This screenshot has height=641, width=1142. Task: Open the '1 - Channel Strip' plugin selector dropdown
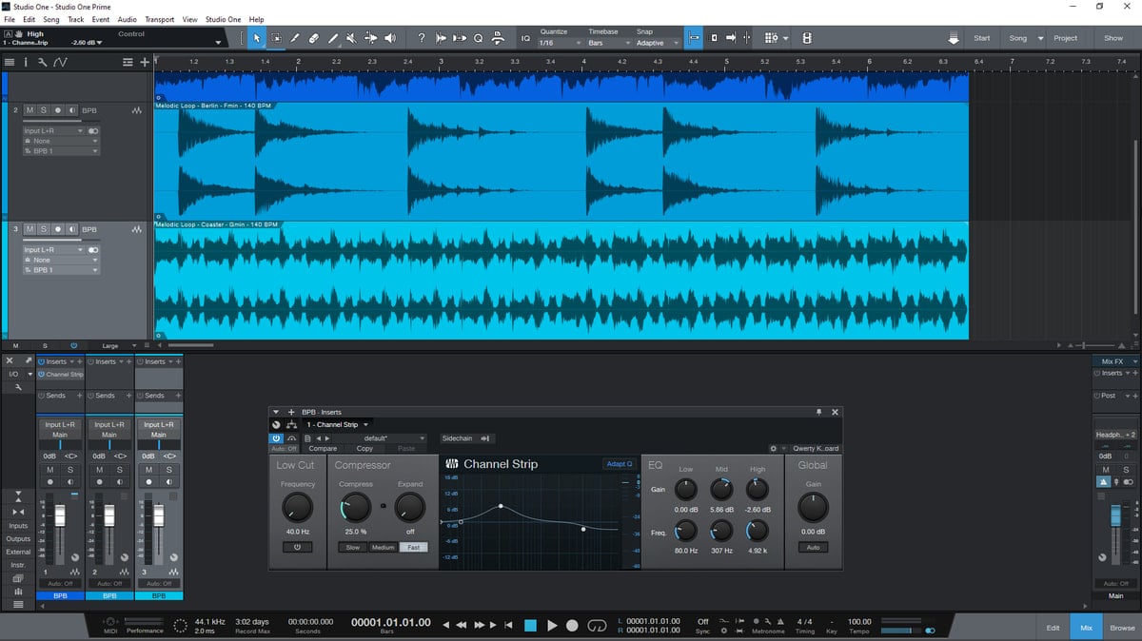[338, 424]
